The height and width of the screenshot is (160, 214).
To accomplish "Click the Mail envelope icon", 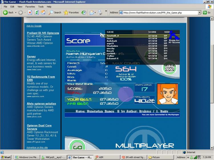I will 92,13.
